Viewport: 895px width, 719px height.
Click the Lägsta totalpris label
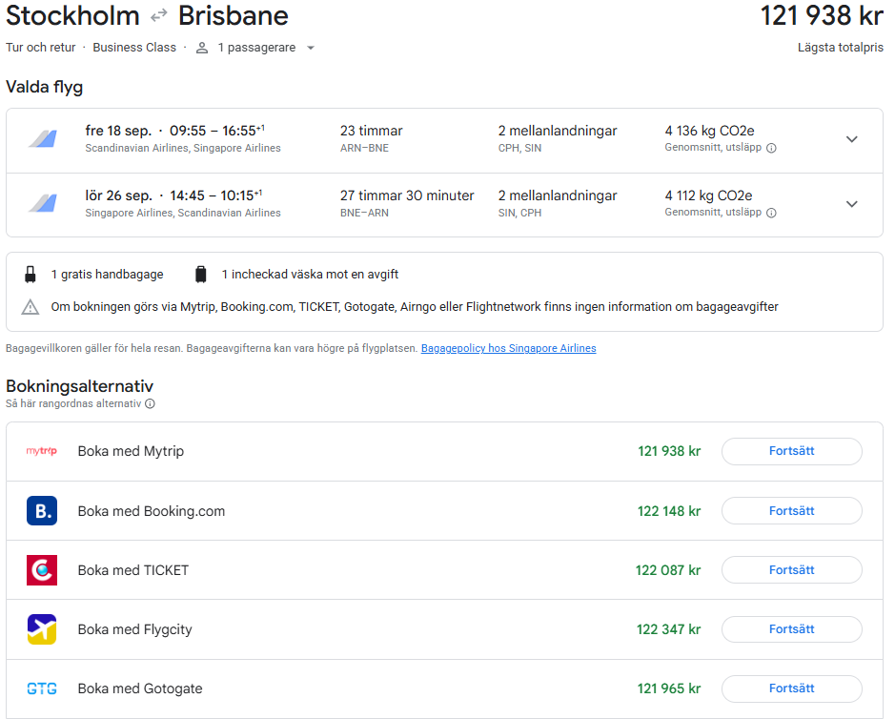841,48
